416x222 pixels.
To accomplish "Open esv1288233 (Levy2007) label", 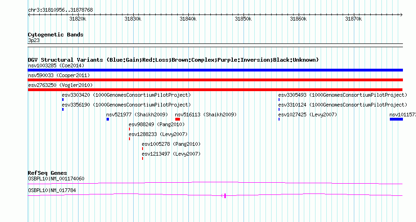I will click(x=158, y=134).
